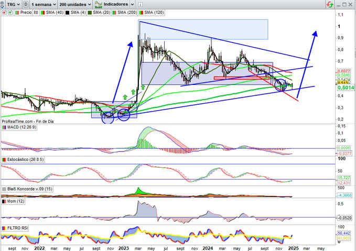Click the FILTRO RSI color icon
The height and width of the screenshot is (251, 356).
point(4,228)
